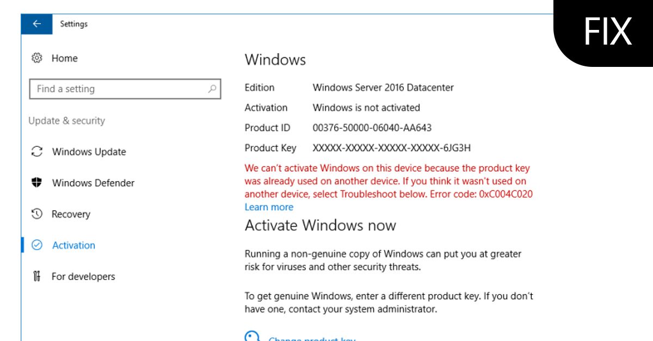The image size is (653, 341).
Task: Open the "Learn more" link
Action: click(269, 207)
